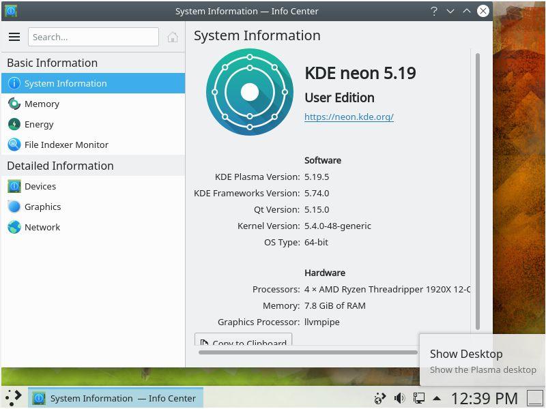Select Energy in the sidebar
The height and width of the screenshot is (409, 546).
point(39,124)
